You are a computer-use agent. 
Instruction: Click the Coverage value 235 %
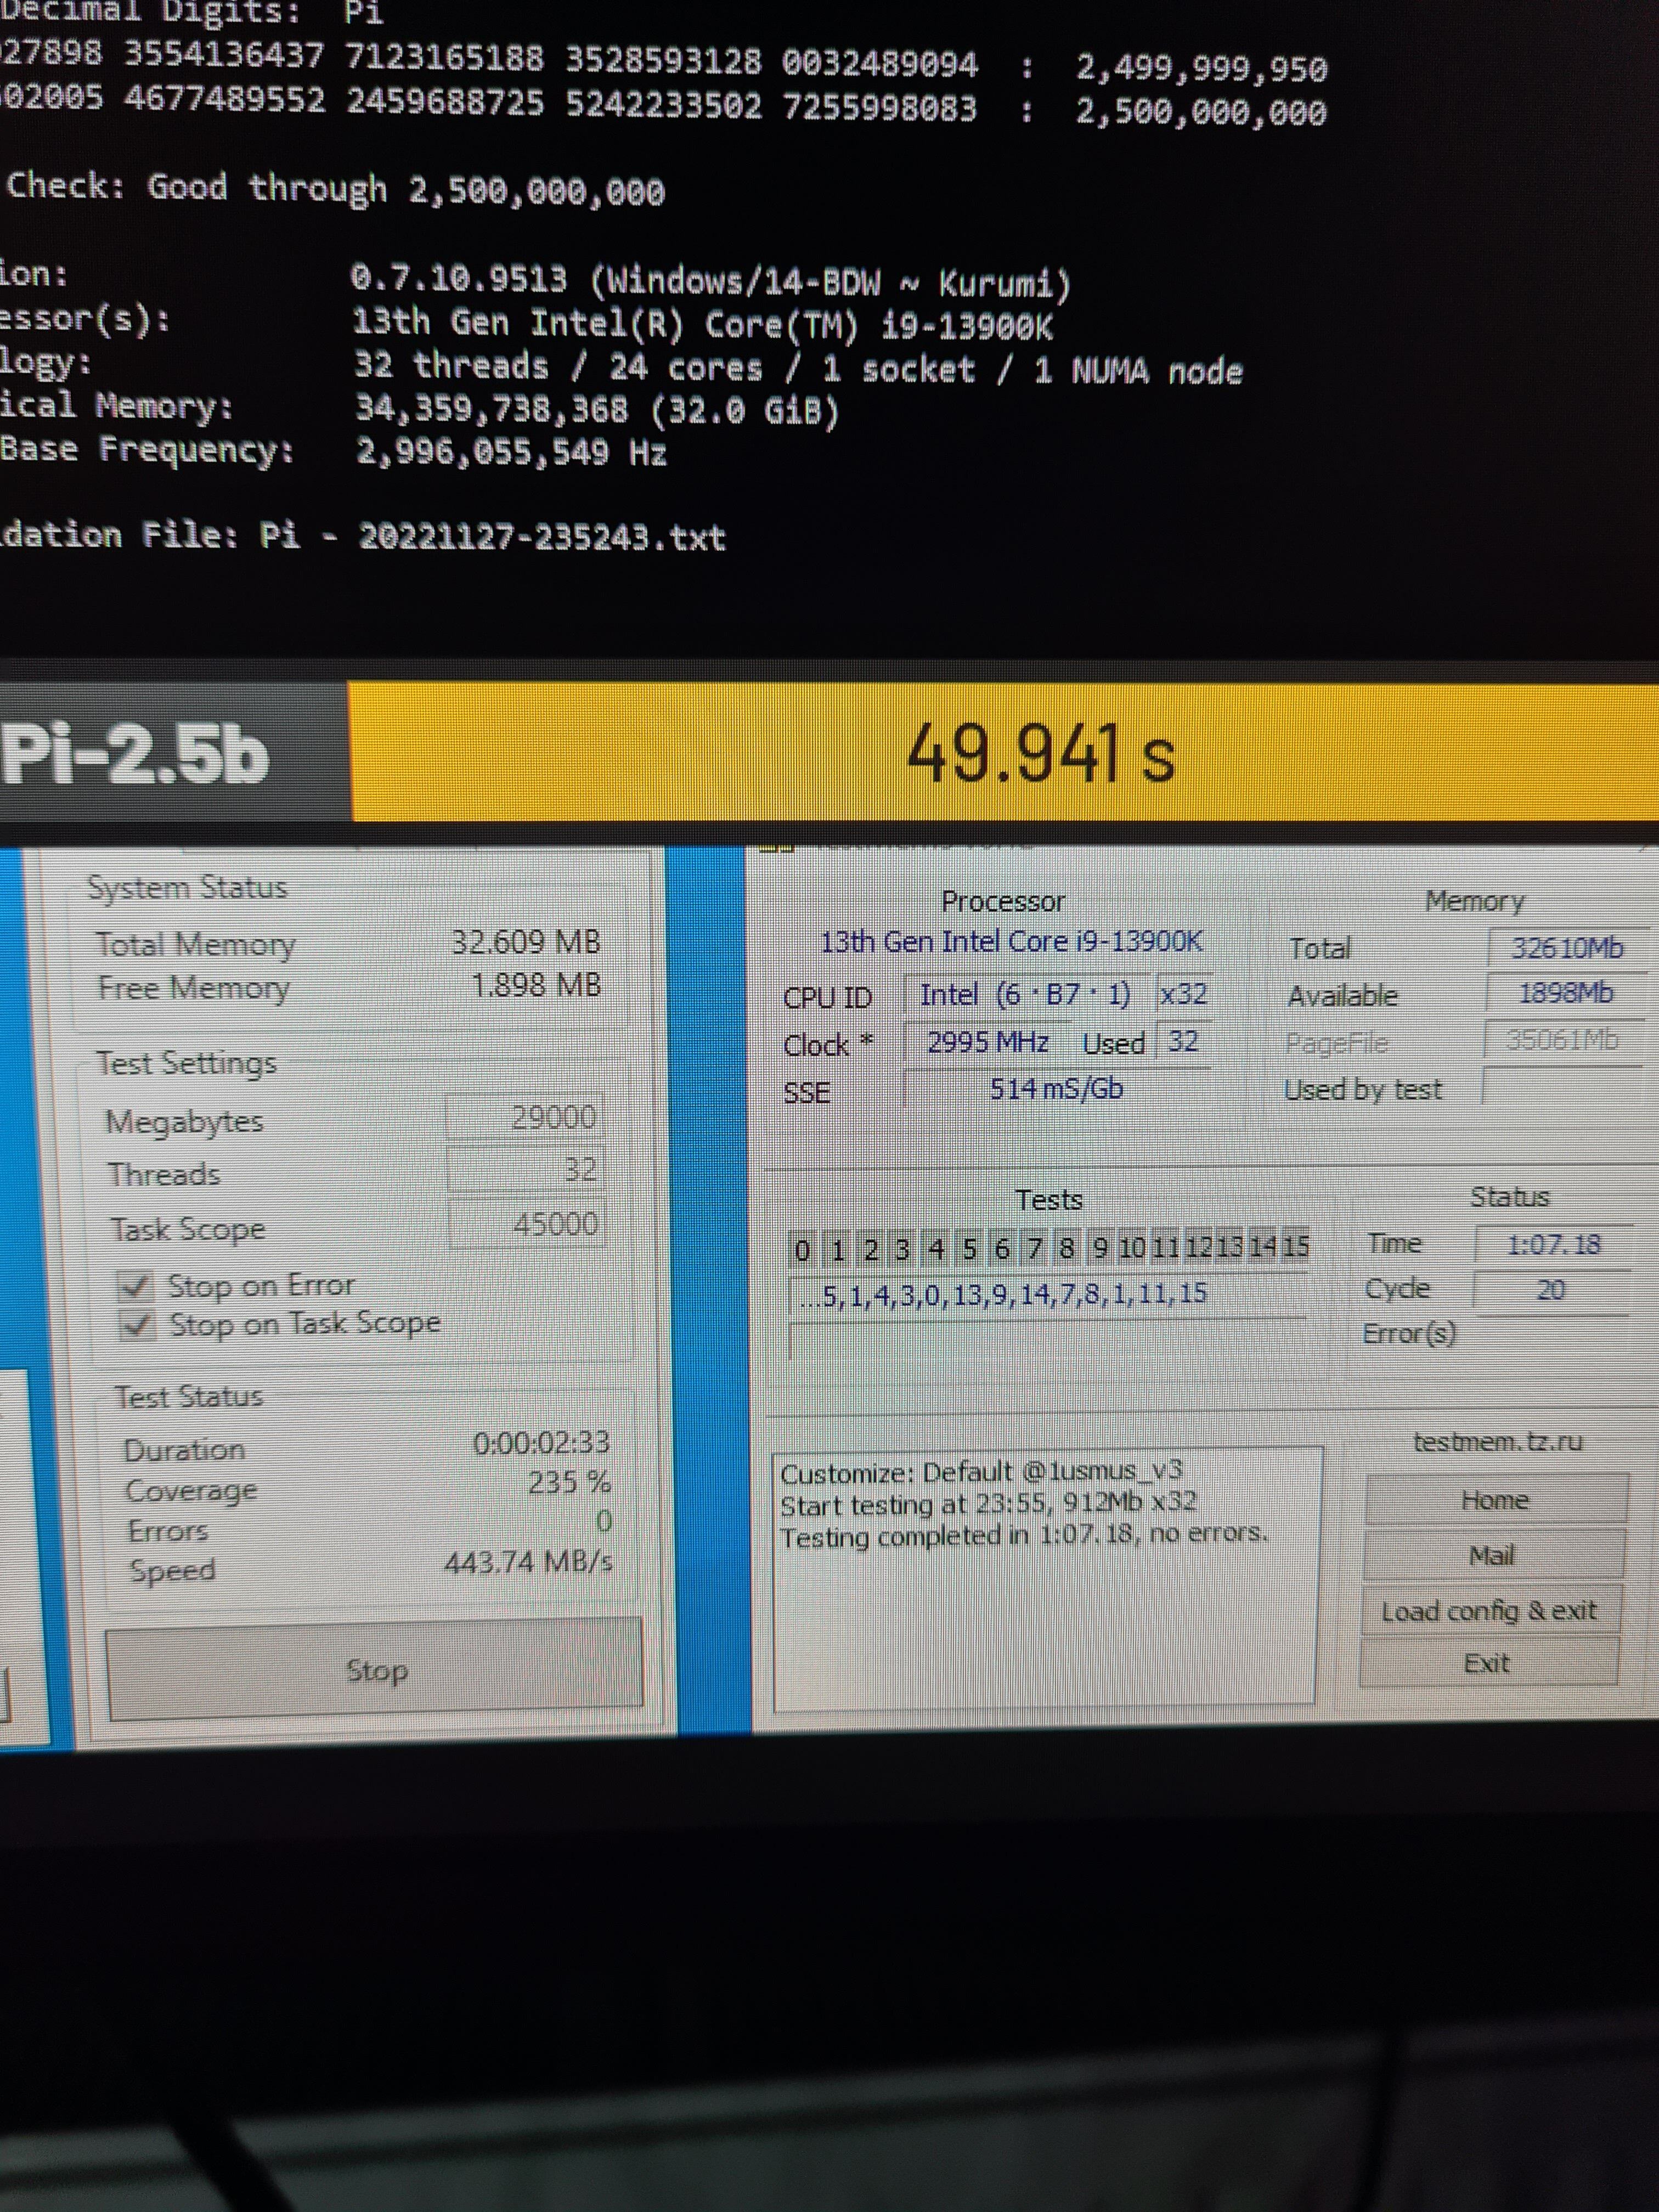click(569, 1482)
